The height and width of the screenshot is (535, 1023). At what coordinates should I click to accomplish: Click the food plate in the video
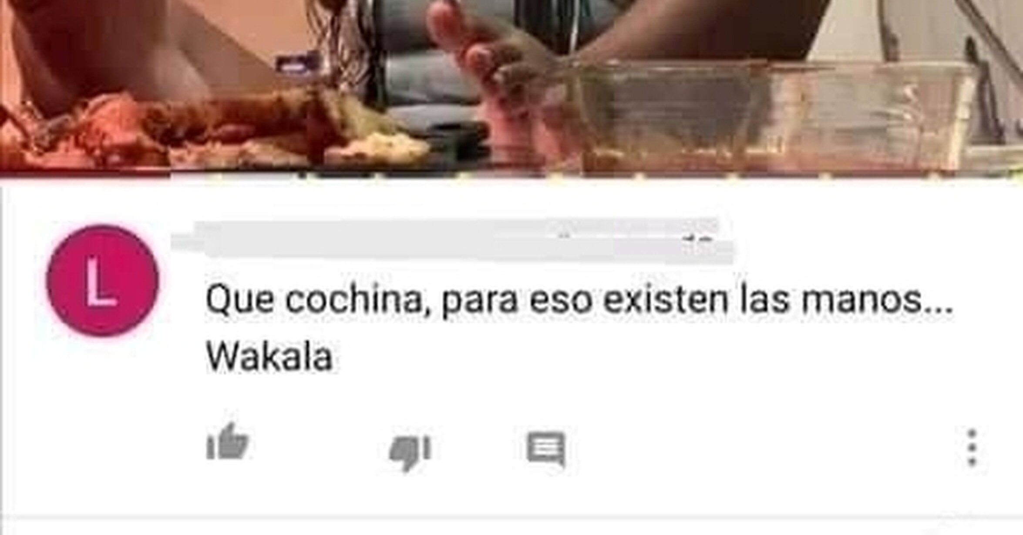(x=209, y=130)
